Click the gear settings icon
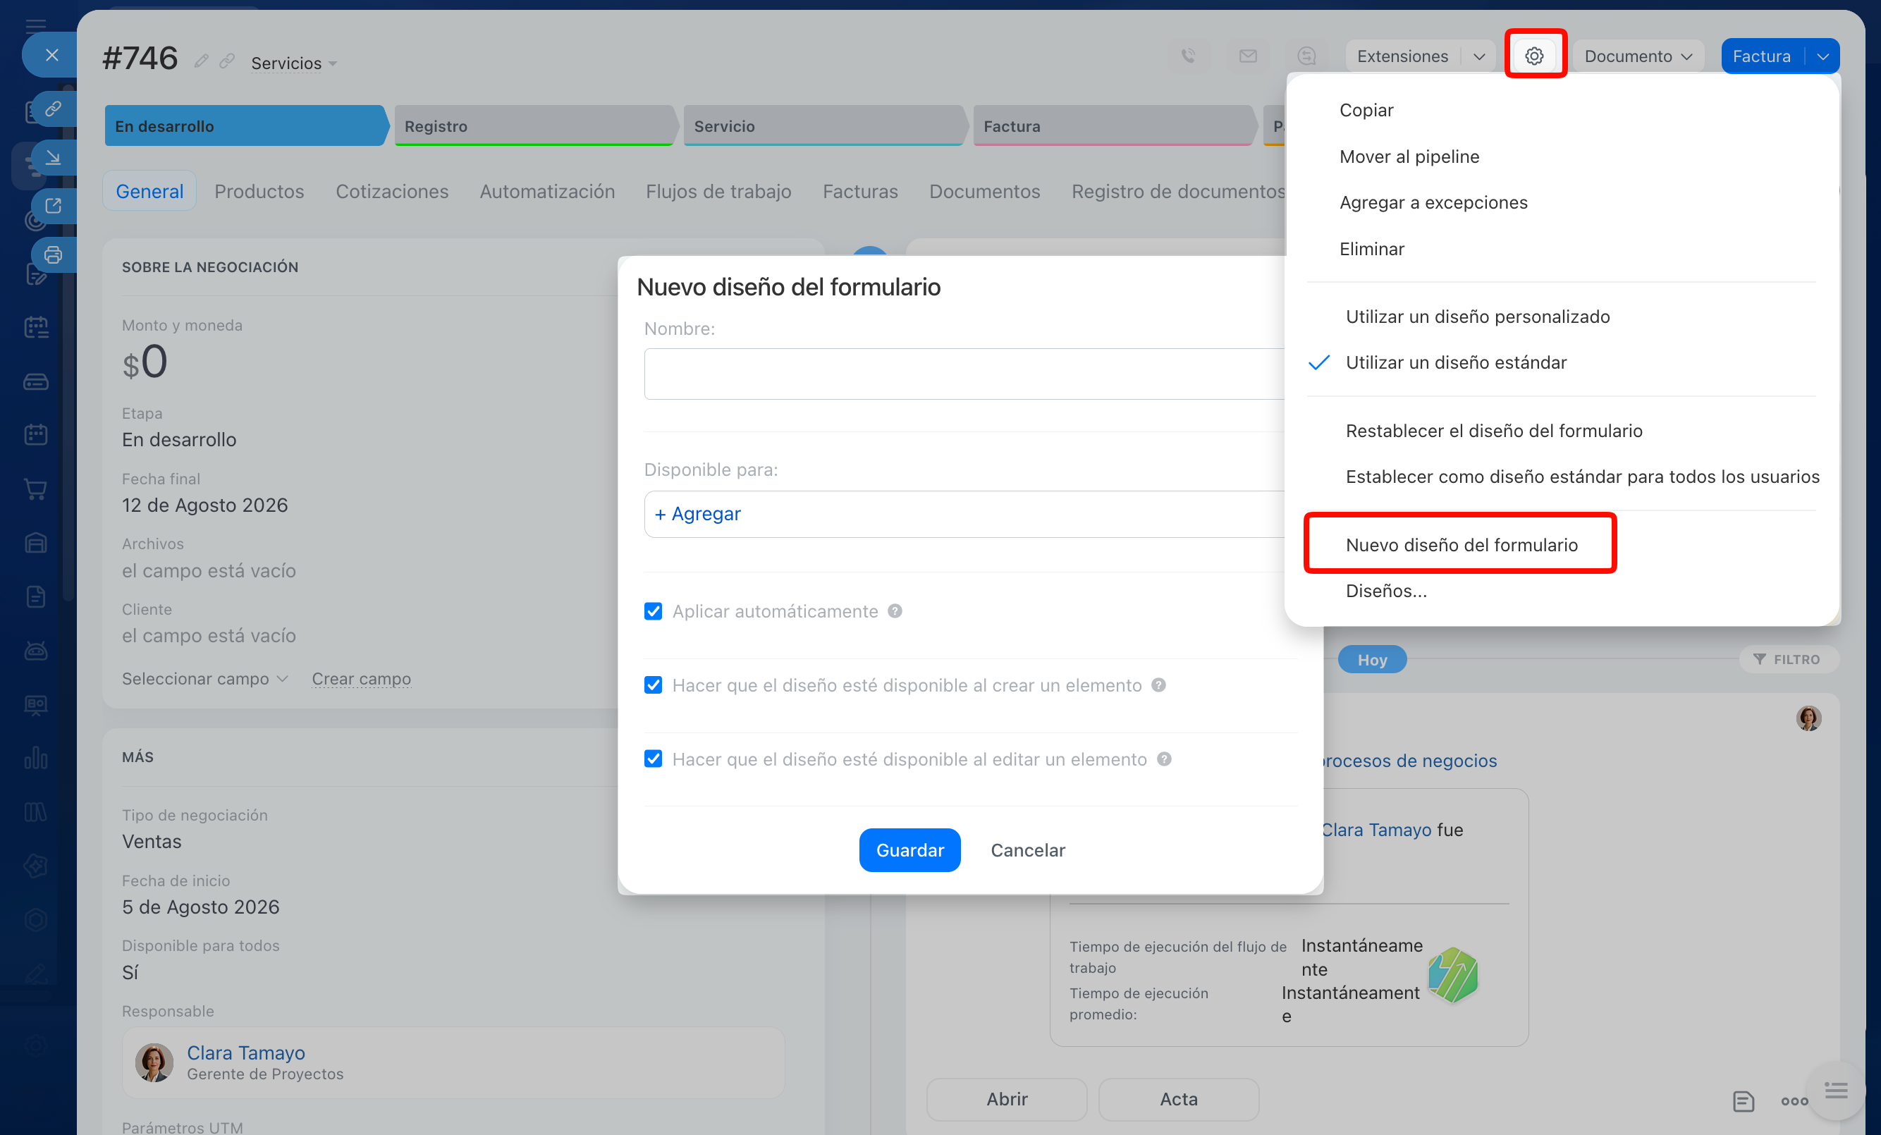Screen dimensions: 1881x1135 click(x=1534, y=56)
